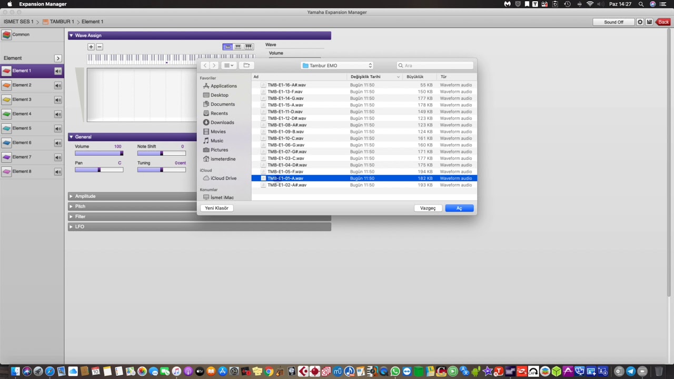Expand the Filter section

pos(71,216)
